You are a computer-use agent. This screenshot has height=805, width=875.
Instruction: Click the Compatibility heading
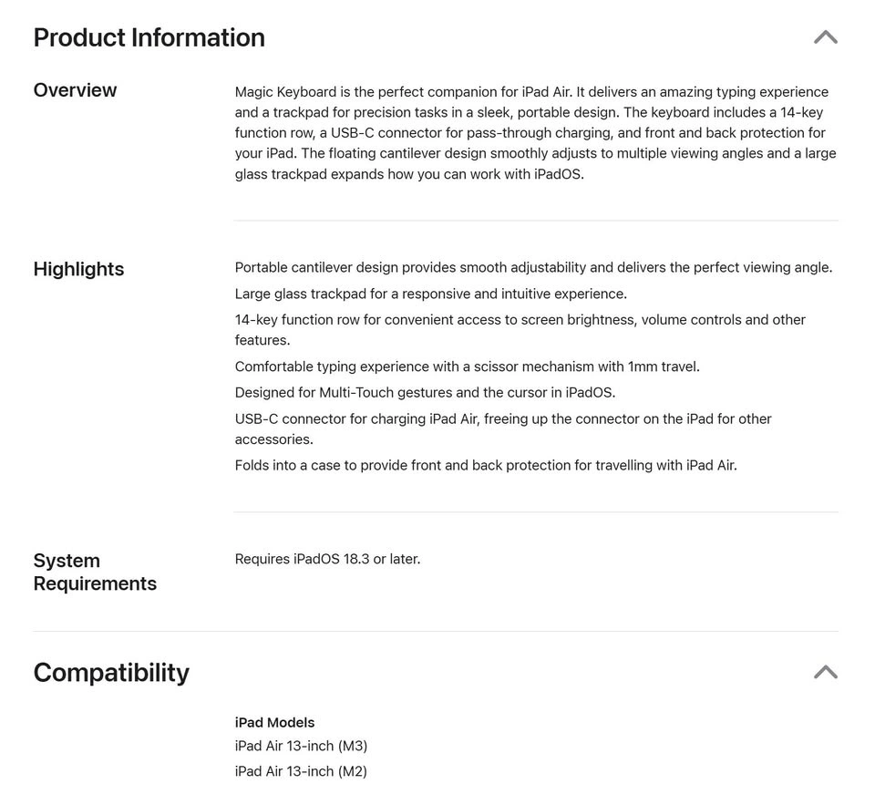111,673
